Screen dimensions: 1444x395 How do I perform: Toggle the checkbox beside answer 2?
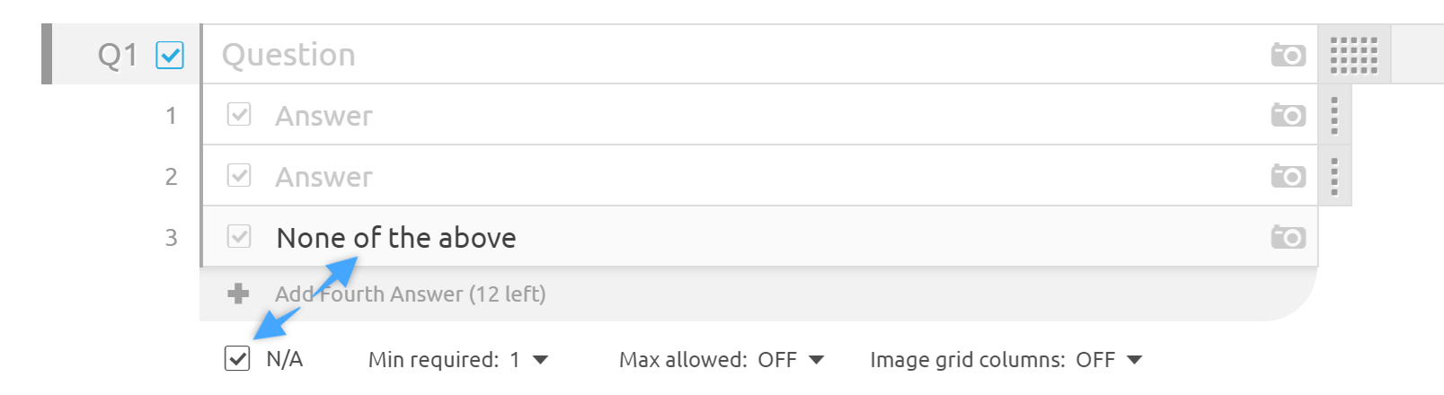pyautogui.click(x=239, y=175)
